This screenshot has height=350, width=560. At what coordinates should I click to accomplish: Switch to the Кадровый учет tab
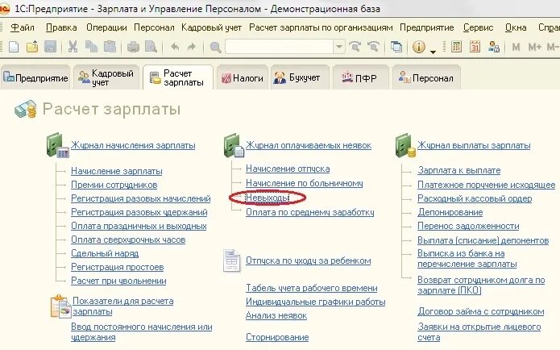(x=106, y=77)
